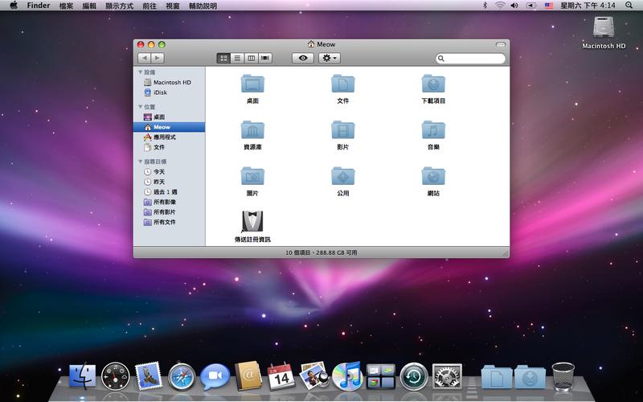Open the 桌面 folder icon in Finder window

click(252, 84)
